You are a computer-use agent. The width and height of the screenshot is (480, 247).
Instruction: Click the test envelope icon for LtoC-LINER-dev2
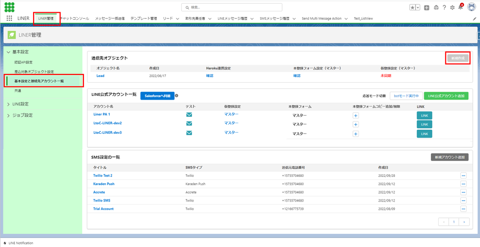coord(189,123)
